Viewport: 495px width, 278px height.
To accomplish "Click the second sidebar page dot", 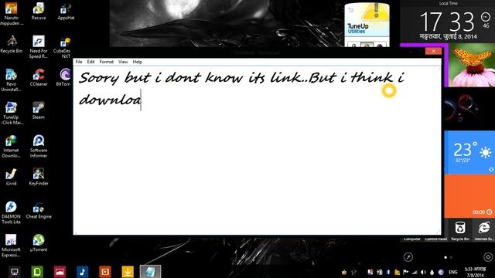I will 451,257.
